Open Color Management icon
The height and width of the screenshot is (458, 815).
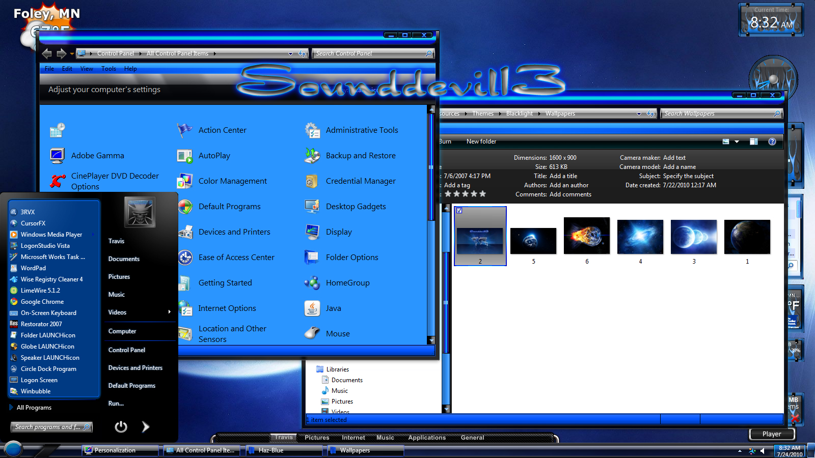point(184,181)
